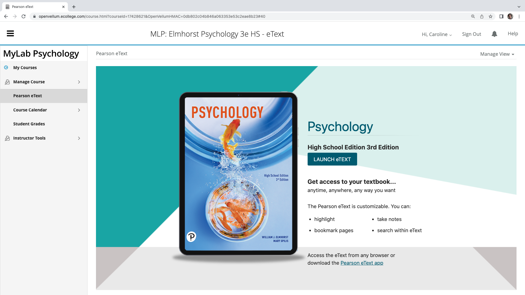Click the MyLab Psychology heading
The height and width of the screenshot is (295, 525).
click(x=41, y=54)
